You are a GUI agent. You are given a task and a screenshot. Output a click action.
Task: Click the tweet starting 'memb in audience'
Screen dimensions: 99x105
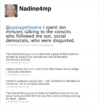(43, 82)
